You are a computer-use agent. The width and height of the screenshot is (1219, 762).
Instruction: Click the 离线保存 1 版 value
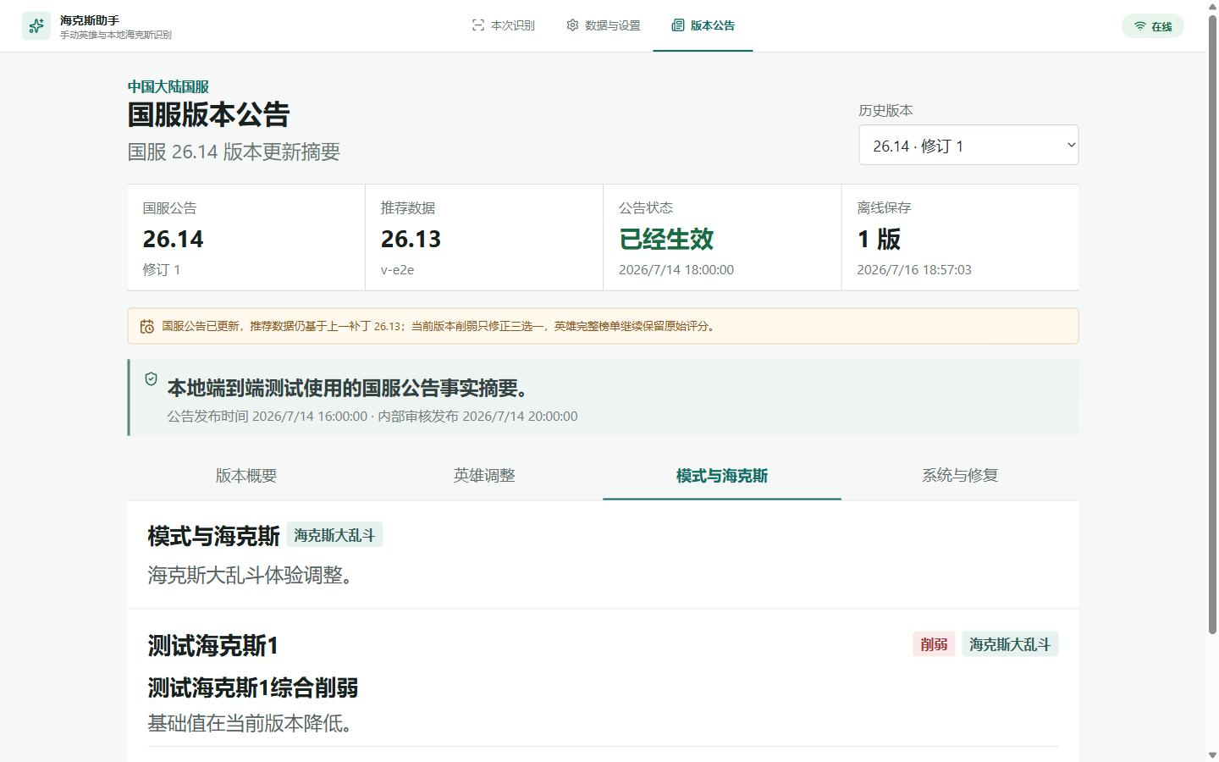pos(879,240)
